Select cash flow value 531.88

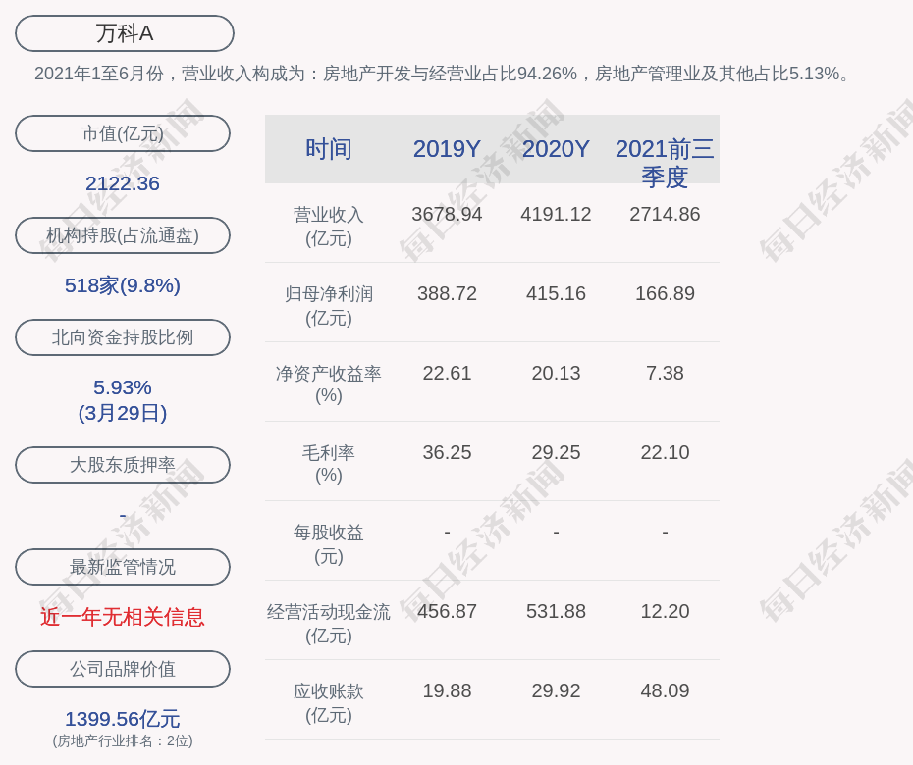pyautogui.click(x=556, y=612)
